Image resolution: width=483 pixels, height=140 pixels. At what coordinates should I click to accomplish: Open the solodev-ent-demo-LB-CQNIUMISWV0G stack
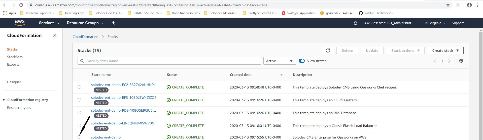[x=123, y=123]
